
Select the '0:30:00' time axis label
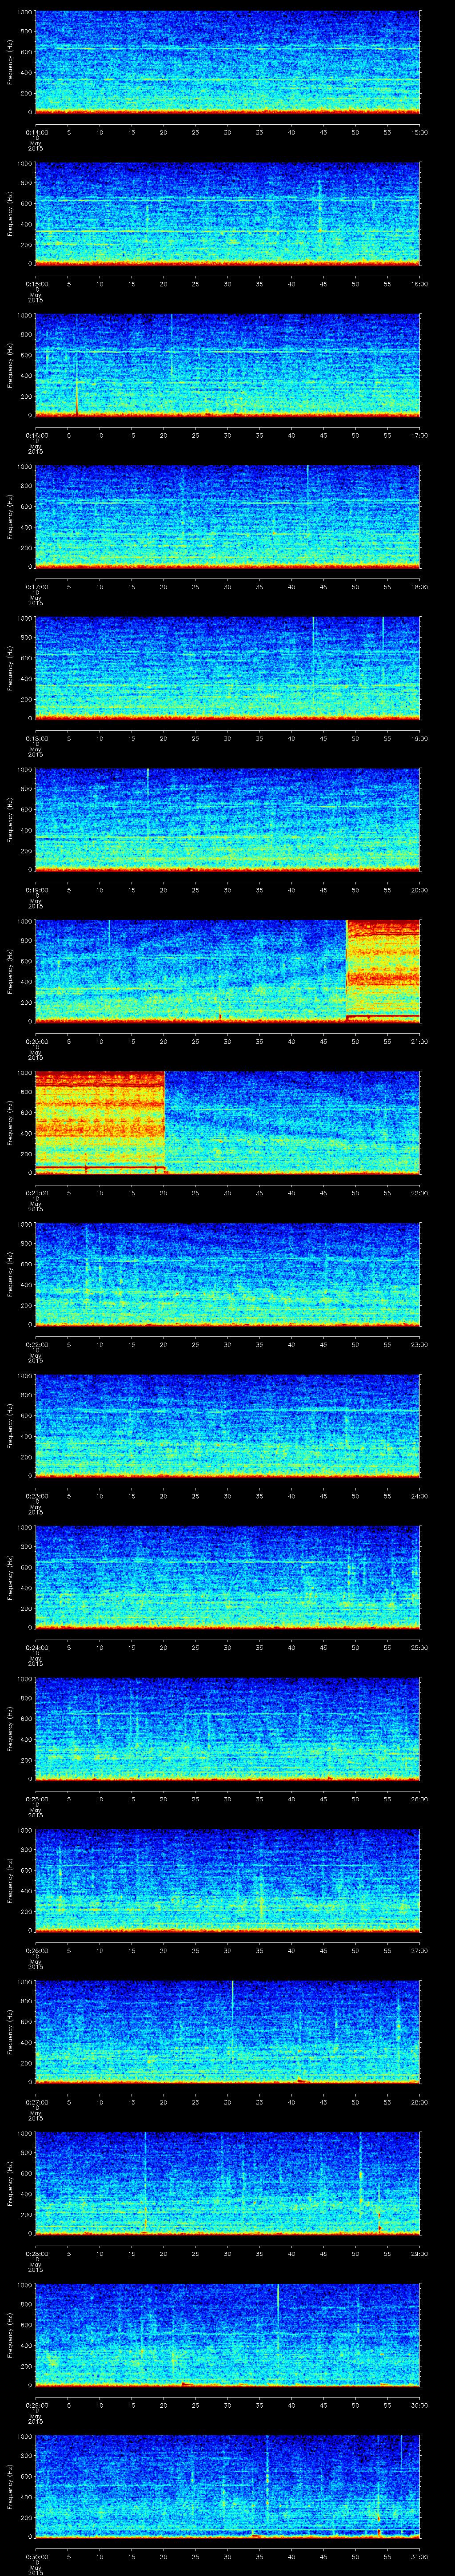pos(37,2556)
